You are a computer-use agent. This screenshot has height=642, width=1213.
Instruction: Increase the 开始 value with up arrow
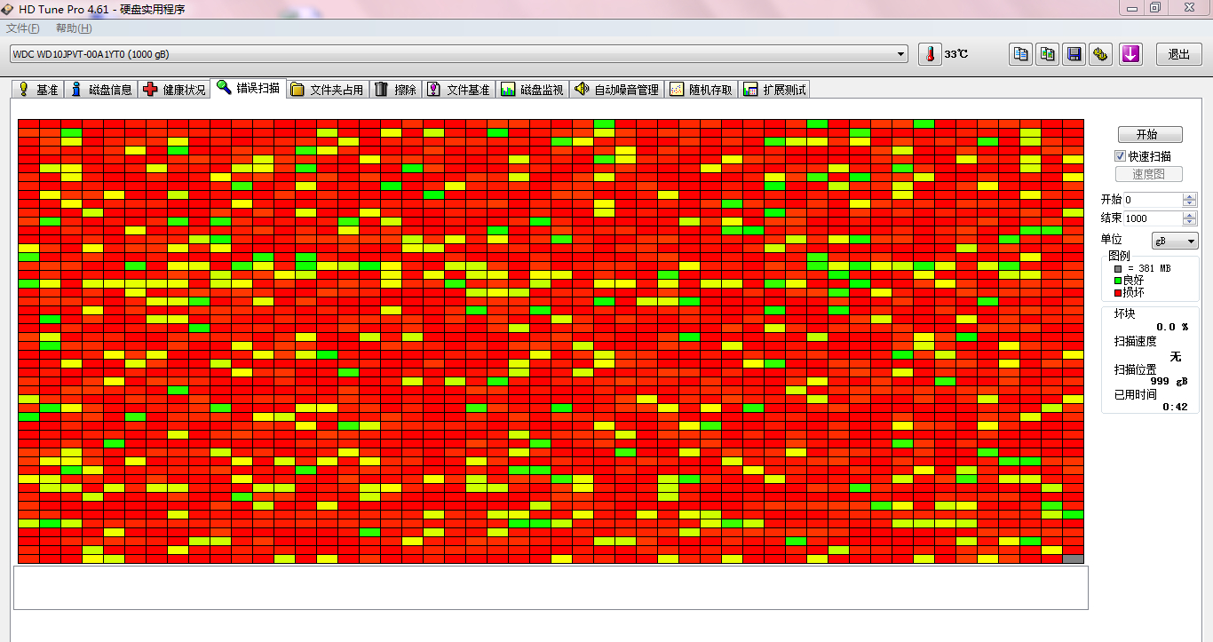pyautogui.click(x=1190, y=196)
